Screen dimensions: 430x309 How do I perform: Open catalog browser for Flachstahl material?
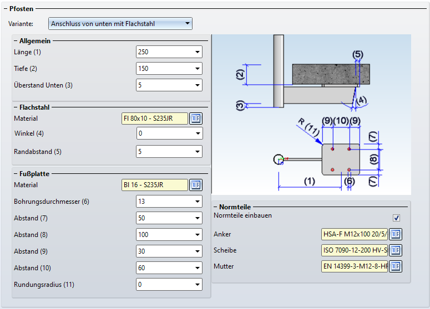click(196, 119)
